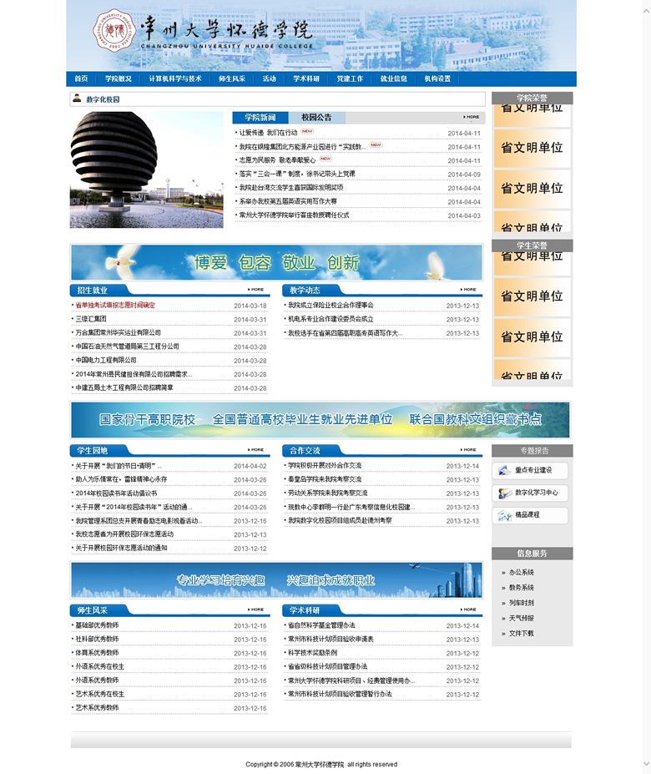
Task: Open 首页 in the navigation bar
Action: [x=81, y=78]
